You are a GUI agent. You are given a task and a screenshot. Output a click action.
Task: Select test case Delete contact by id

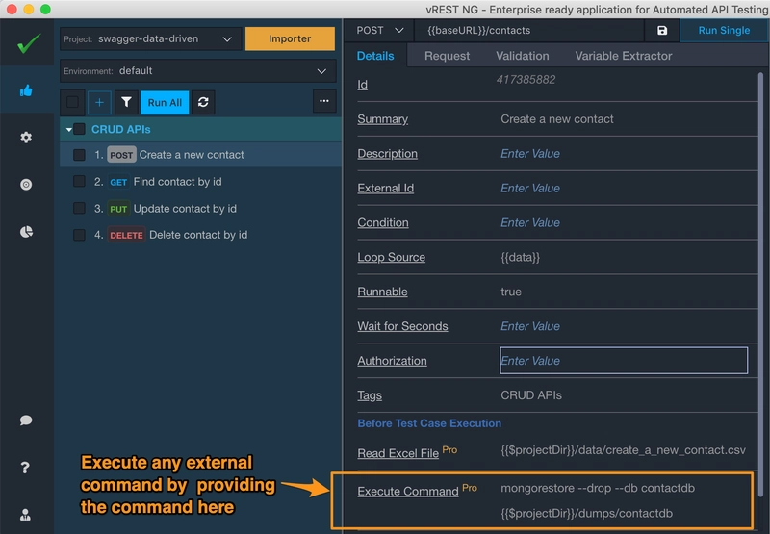click(x=198, y=235)
